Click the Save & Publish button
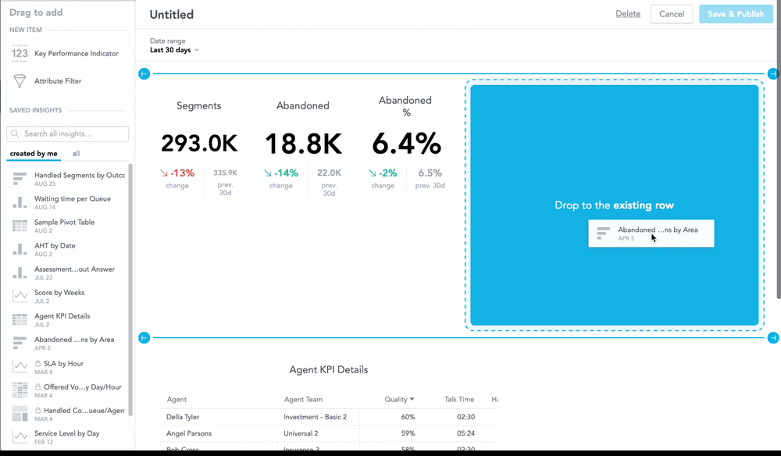The width and height of the screenshot is (781, 456). tap(735, 14)
